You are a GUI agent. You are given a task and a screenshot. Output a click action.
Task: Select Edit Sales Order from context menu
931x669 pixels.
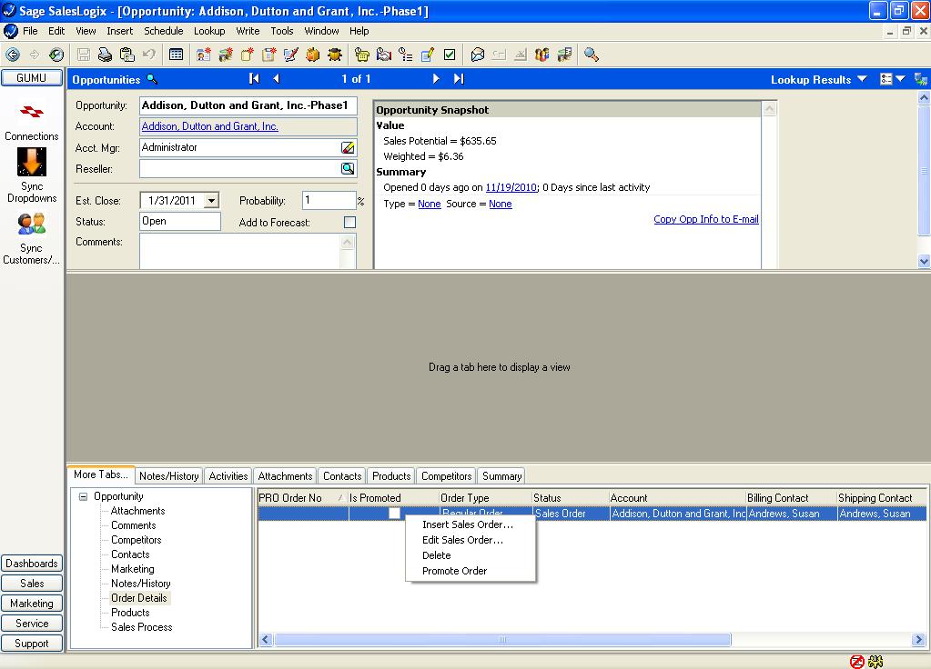tap(462, 540)
